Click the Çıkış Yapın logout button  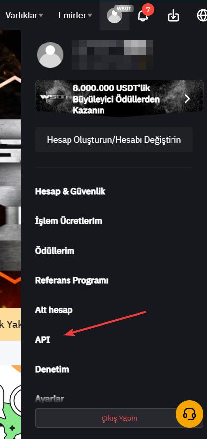tap(119, 418)
